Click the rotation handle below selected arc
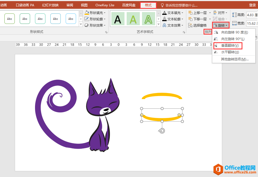258x177 pixels. [162, 131]
